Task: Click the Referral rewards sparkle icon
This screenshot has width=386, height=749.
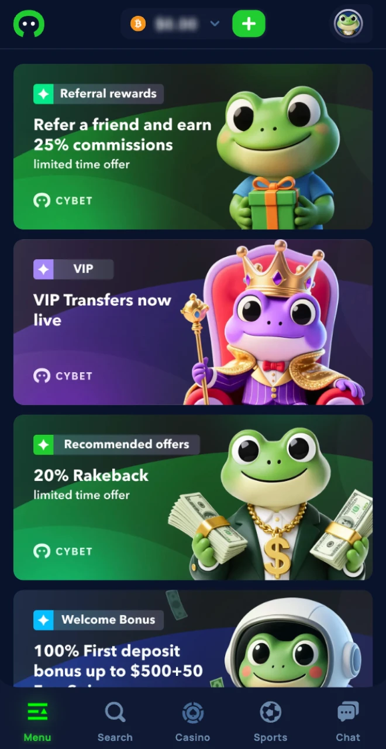Action: click(x=43, y=94)
